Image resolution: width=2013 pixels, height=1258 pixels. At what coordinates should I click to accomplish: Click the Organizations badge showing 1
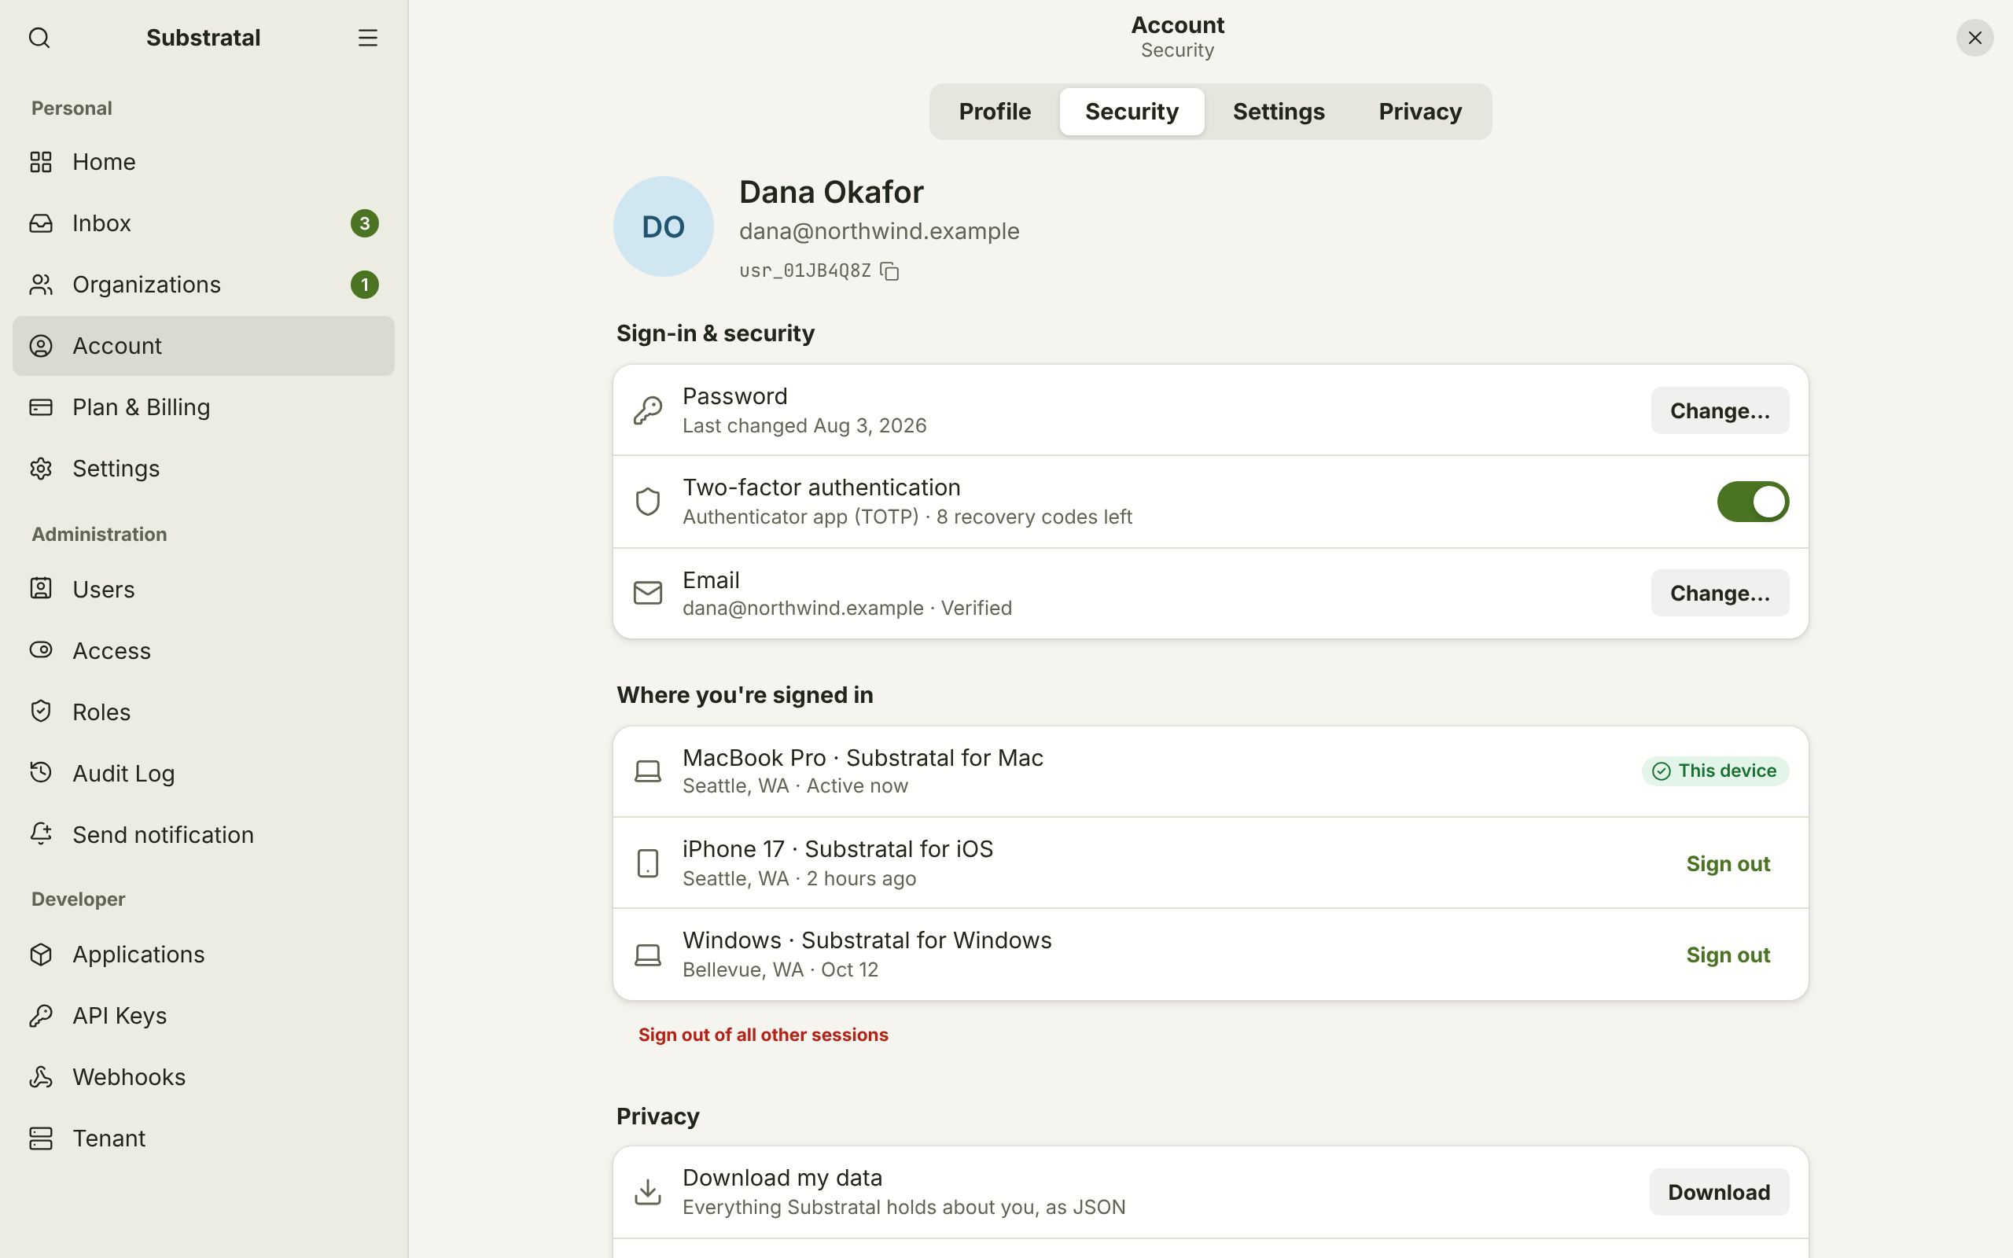coord(364,285)
